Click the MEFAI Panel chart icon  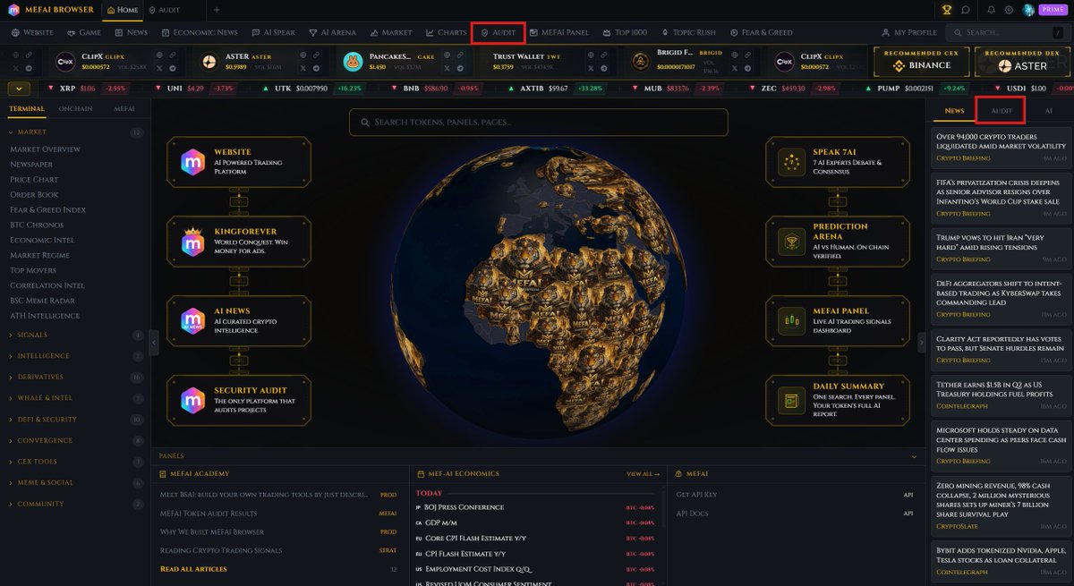[791, 320]
